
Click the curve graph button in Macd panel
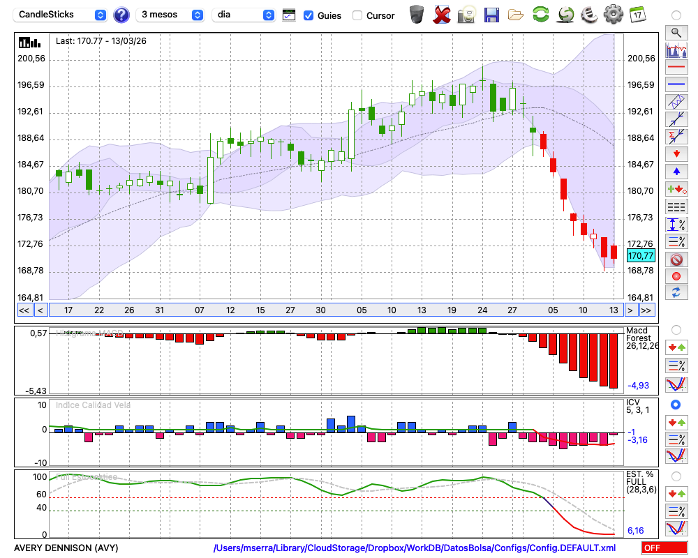pos(676,384)
